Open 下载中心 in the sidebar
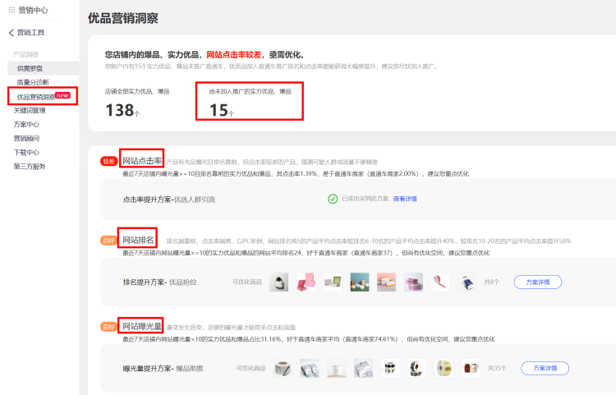616x395 pixels. [26, 152]
